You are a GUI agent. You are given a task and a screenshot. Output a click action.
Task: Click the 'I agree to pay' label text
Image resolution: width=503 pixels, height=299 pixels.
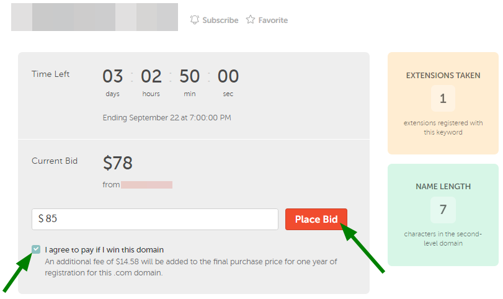(104, 249)
